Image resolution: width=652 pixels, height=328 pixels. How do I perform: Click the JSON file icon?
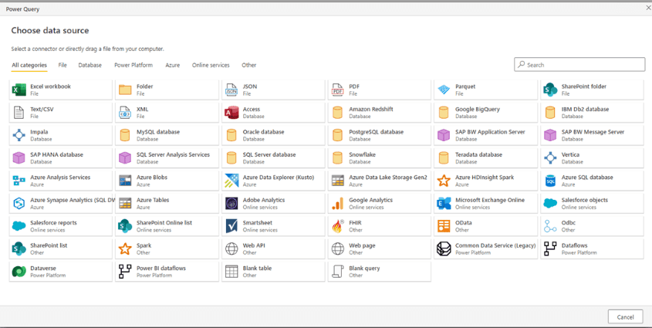tap(231, 90)
